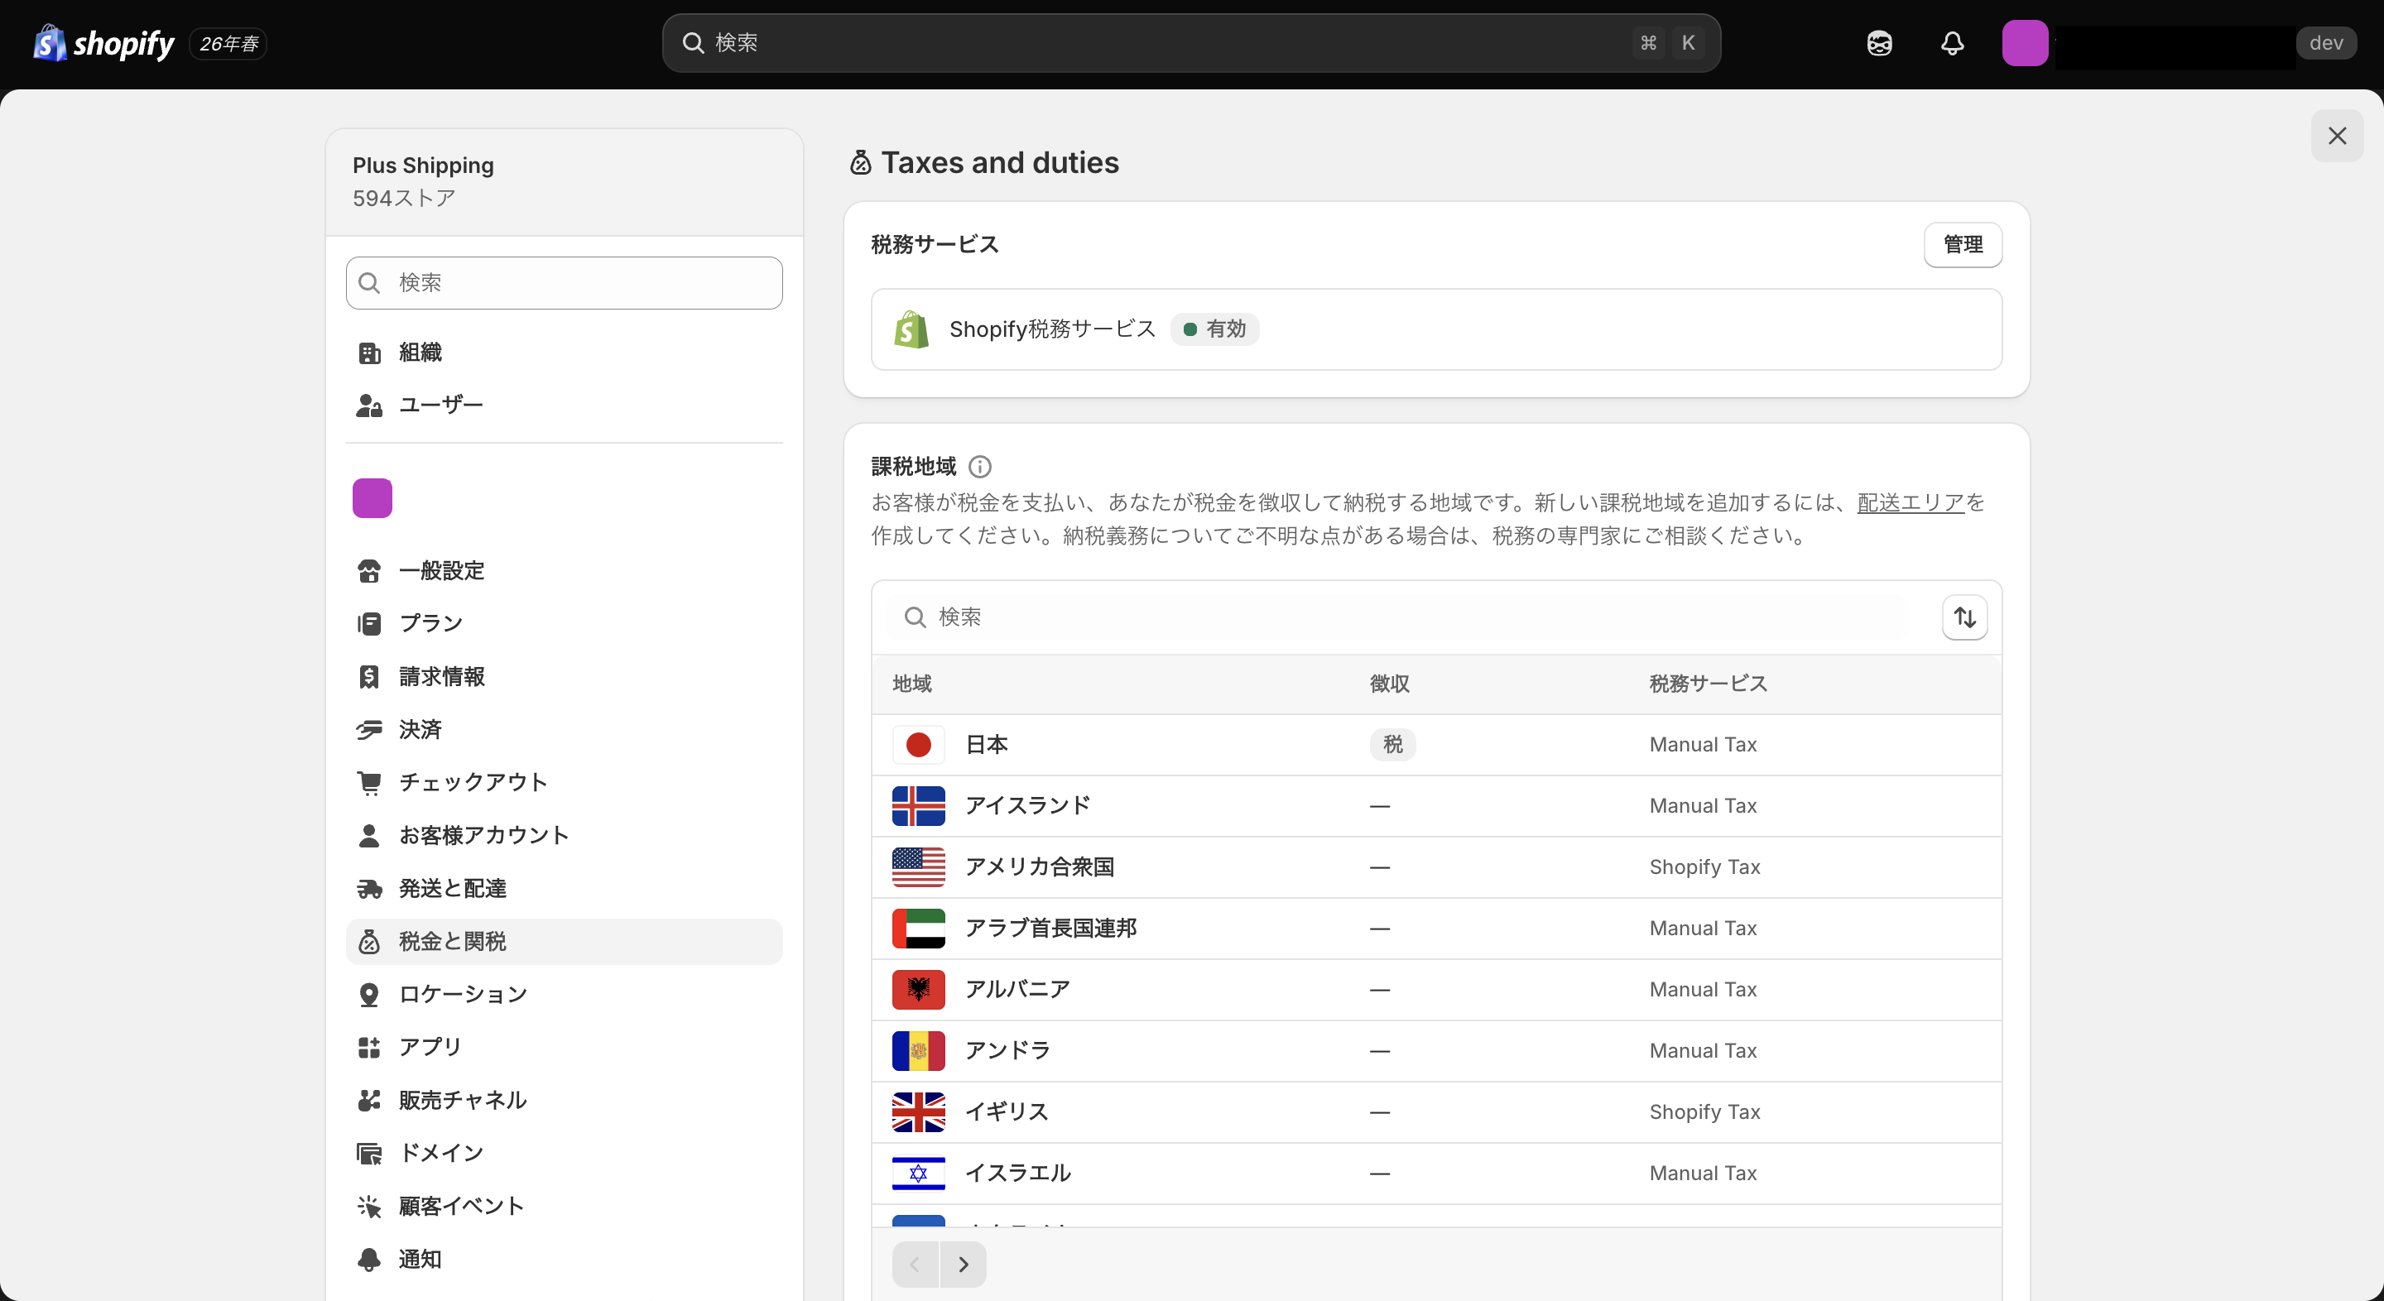Focus the 課税地域 table search field
The image size is (2384, 1301).
tap(1398, 617)
